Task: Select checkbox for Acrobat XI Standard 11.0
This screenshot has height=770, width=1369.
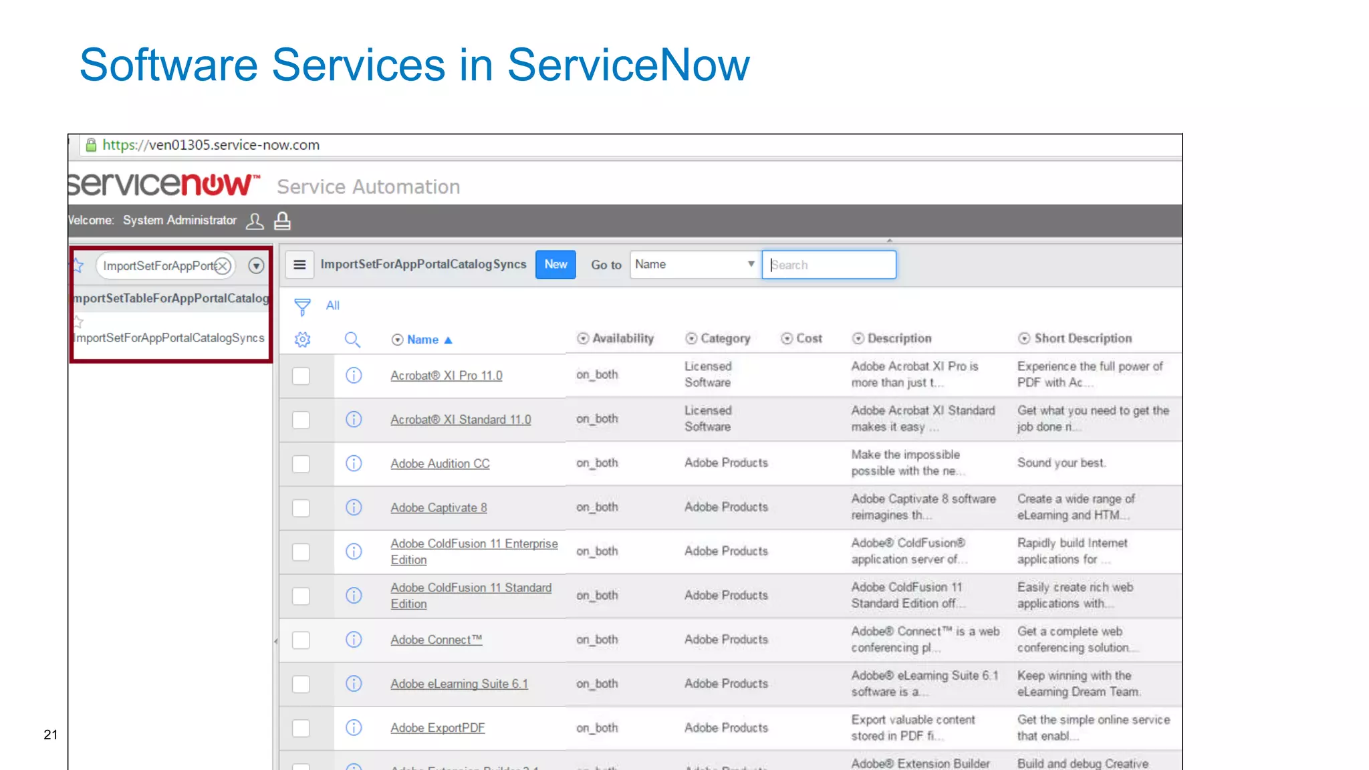Action: 301,420
